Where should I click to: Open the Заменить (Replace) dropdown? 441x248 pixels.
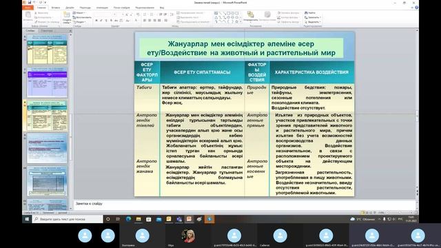pos(312,17)
